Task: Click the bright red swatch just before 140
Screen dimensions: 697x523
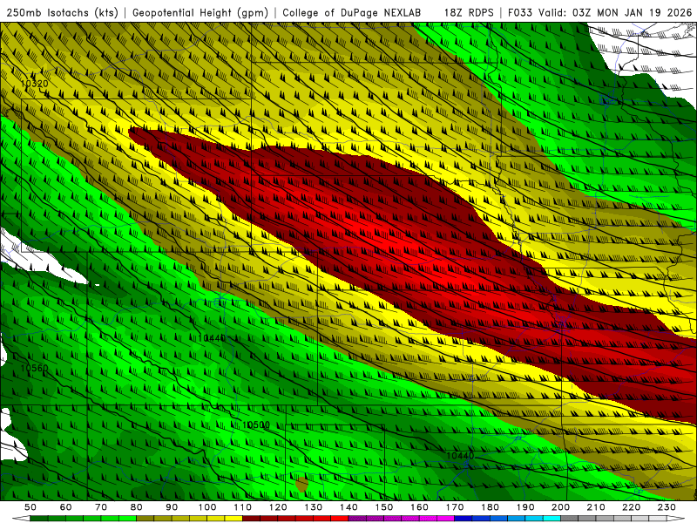Action: tap(340, 519)
